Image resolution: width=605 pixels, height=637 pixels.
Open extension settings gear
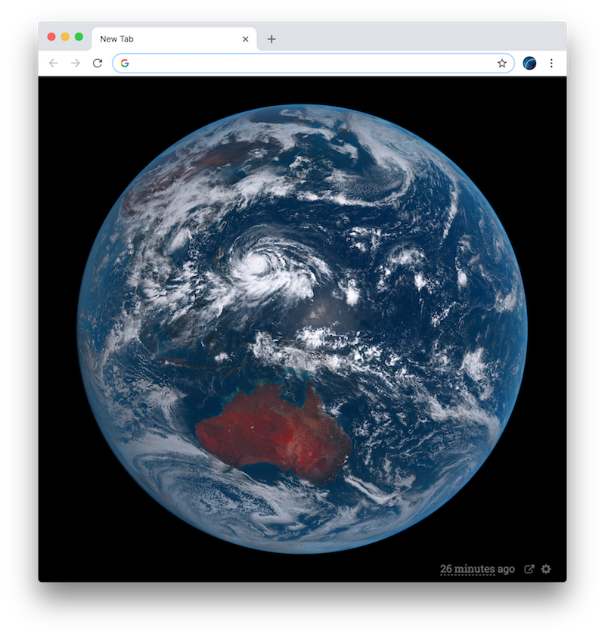(x=546, y=569)
